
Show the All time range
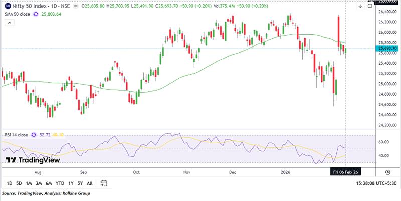click(x=90, y=183)
